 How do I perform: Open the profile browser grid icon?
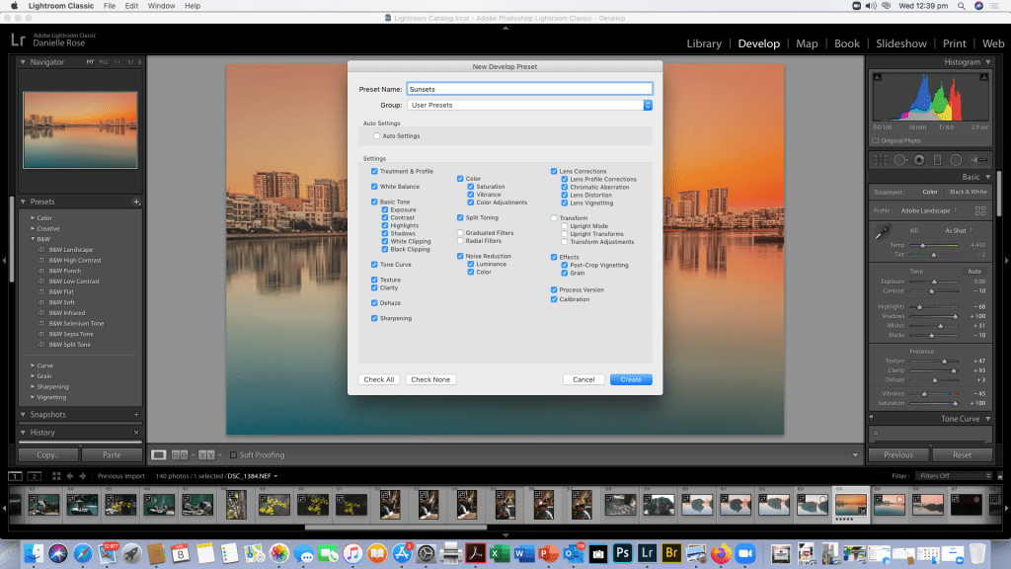[x=979, y=210]
